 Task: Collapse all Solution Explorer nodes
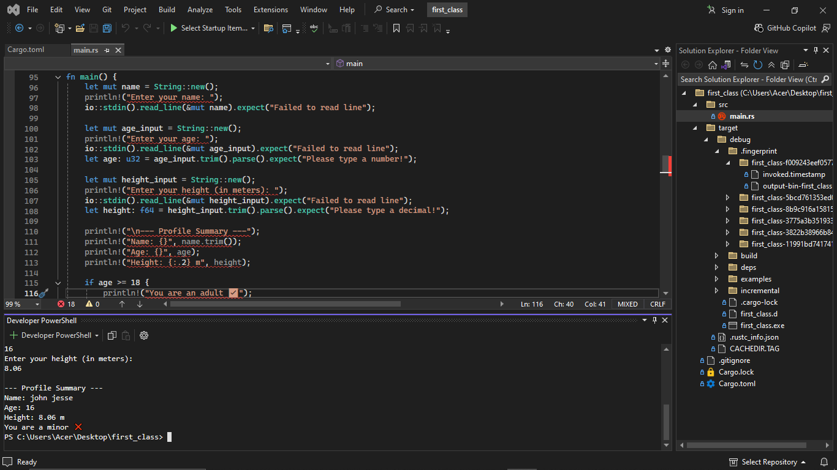pos(771,65)
